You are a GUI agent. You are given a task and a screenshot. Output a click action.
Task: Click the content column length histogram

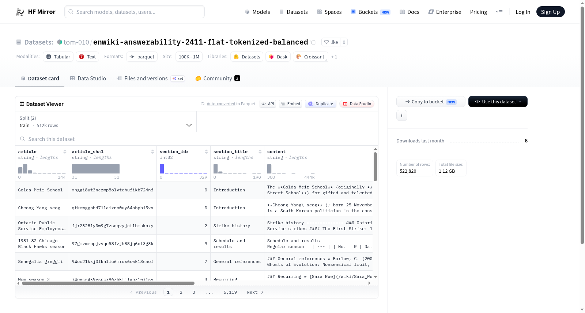point(291,168)
